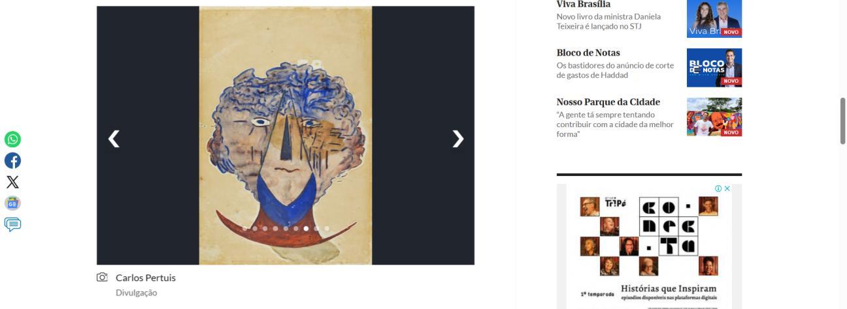
Task: Open Histórias que Inspiram ad banner
Action: tap(649, 246)
